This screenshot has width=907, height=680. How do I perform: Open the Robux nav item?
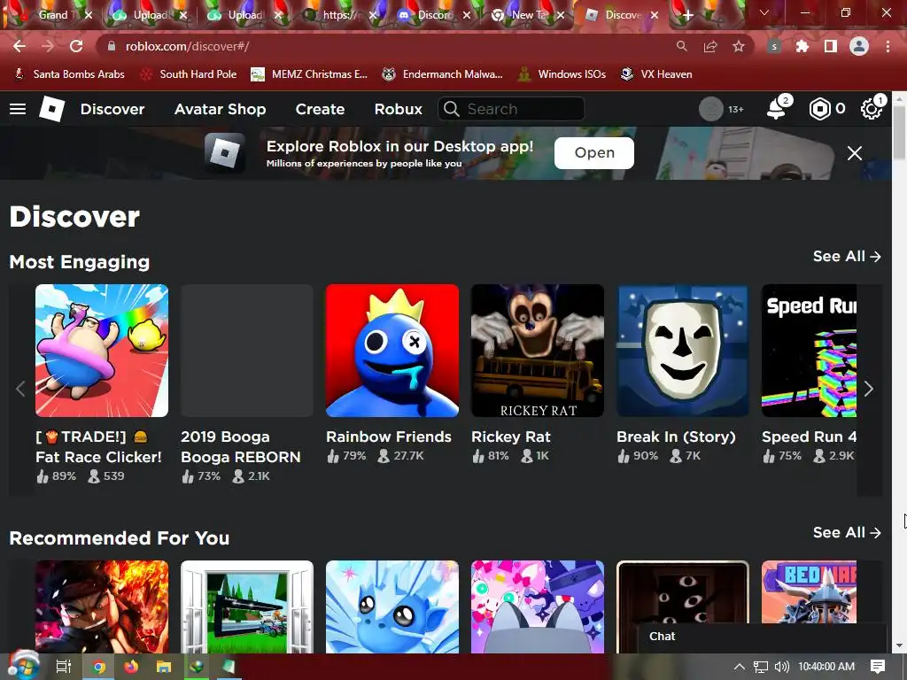[398, 109]
